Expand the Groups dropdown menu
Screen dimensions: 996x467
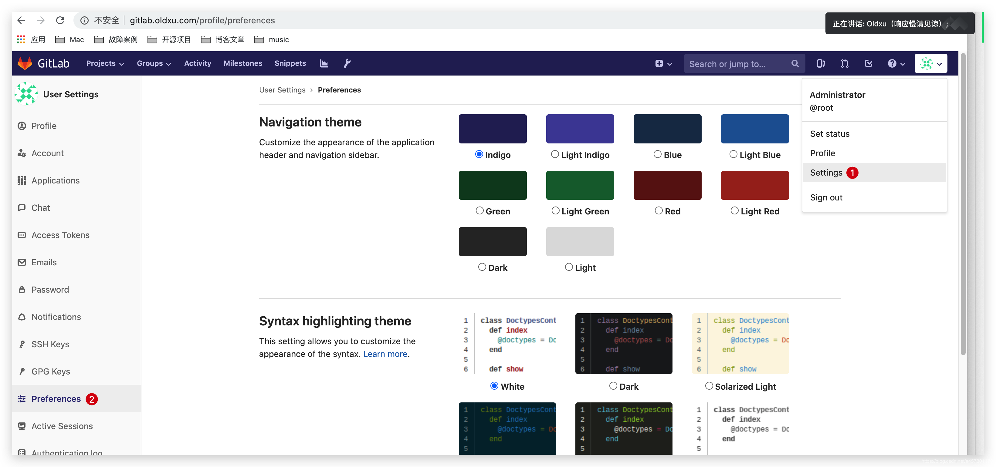[x=154, y=63]
